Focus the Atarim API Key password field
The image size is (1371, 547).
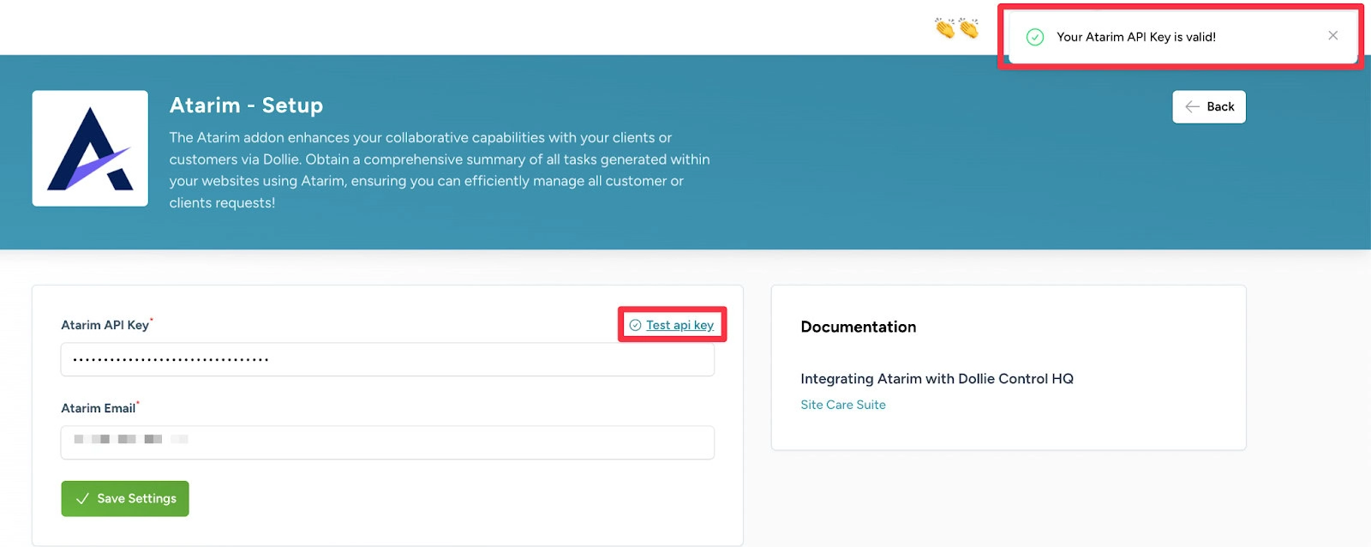(387, 360)
